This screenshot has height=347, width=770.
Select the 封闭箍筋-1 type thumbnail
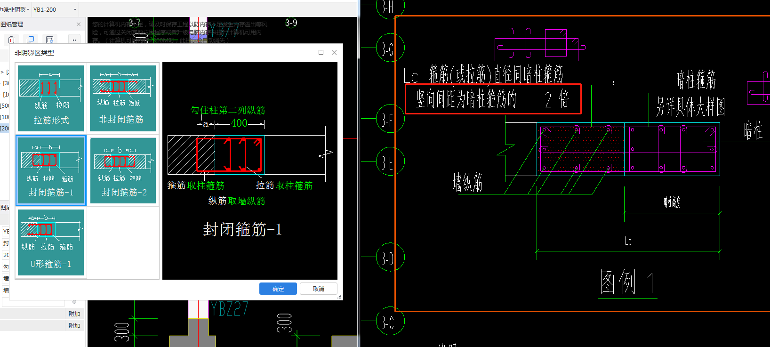coord(51,170)
